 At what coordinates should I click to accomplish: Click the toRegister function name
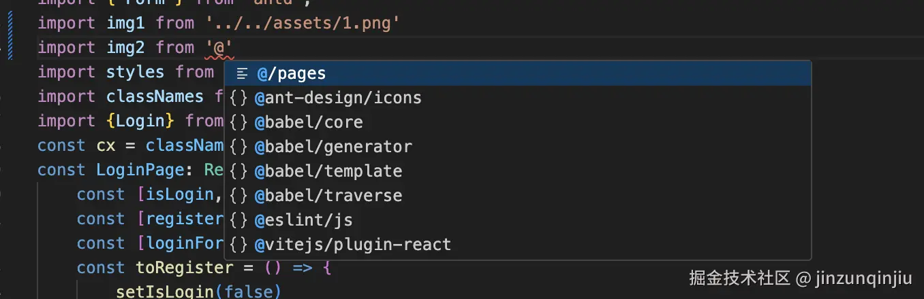pyautogui.click(x=179, y=268)
